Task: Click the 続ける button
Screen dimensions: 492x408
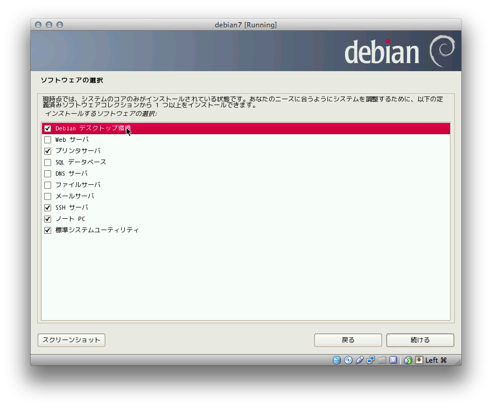Action: coord(420,340)
